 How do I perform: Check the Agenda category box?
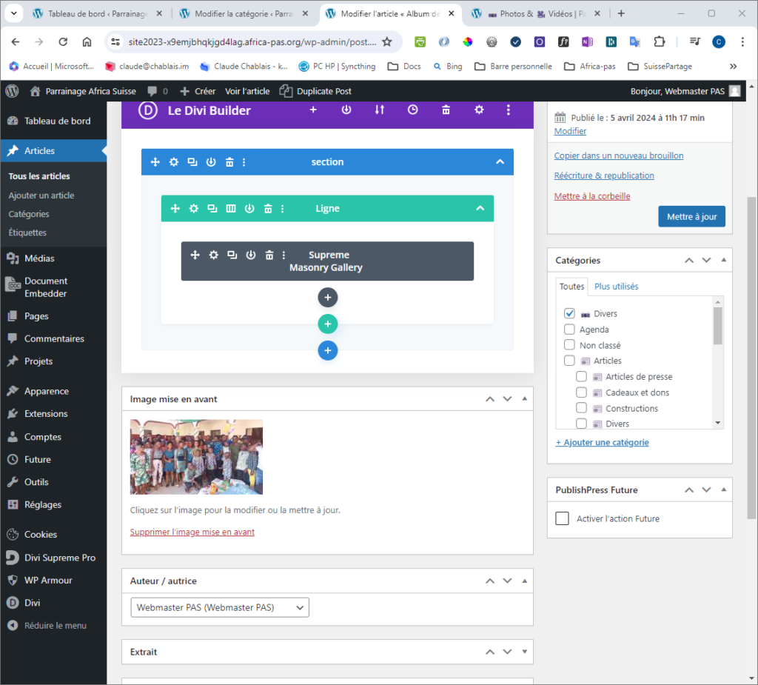(569, 330)
